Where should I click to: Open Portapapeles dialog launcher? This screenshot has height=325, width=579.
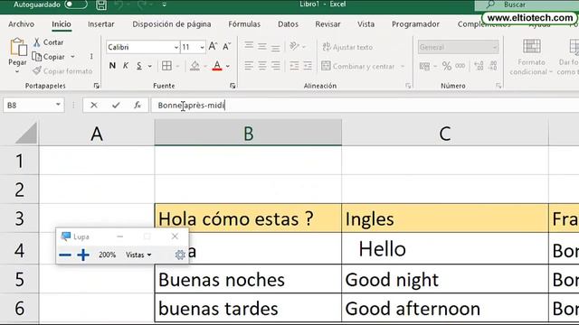coord(97,86)
